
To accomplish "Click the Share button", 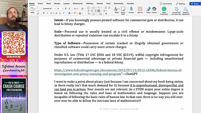I will tap(195, 4).
